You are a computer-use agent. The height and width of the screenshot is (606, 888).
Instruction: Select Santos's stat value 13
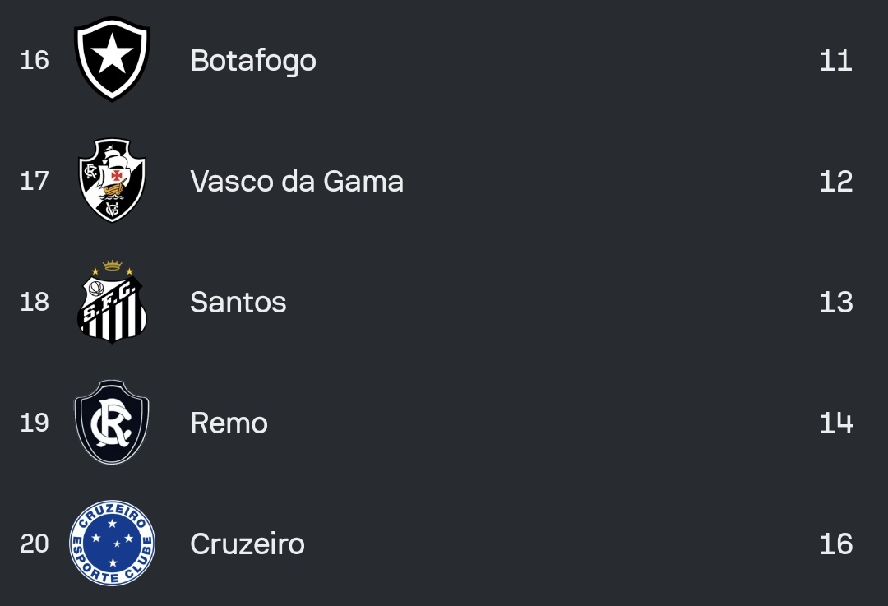(x=835, y=302)
